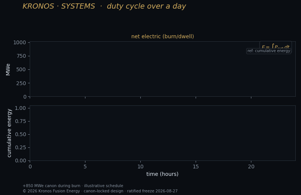Click the 500 tick on MWe axis

[21, 69]
